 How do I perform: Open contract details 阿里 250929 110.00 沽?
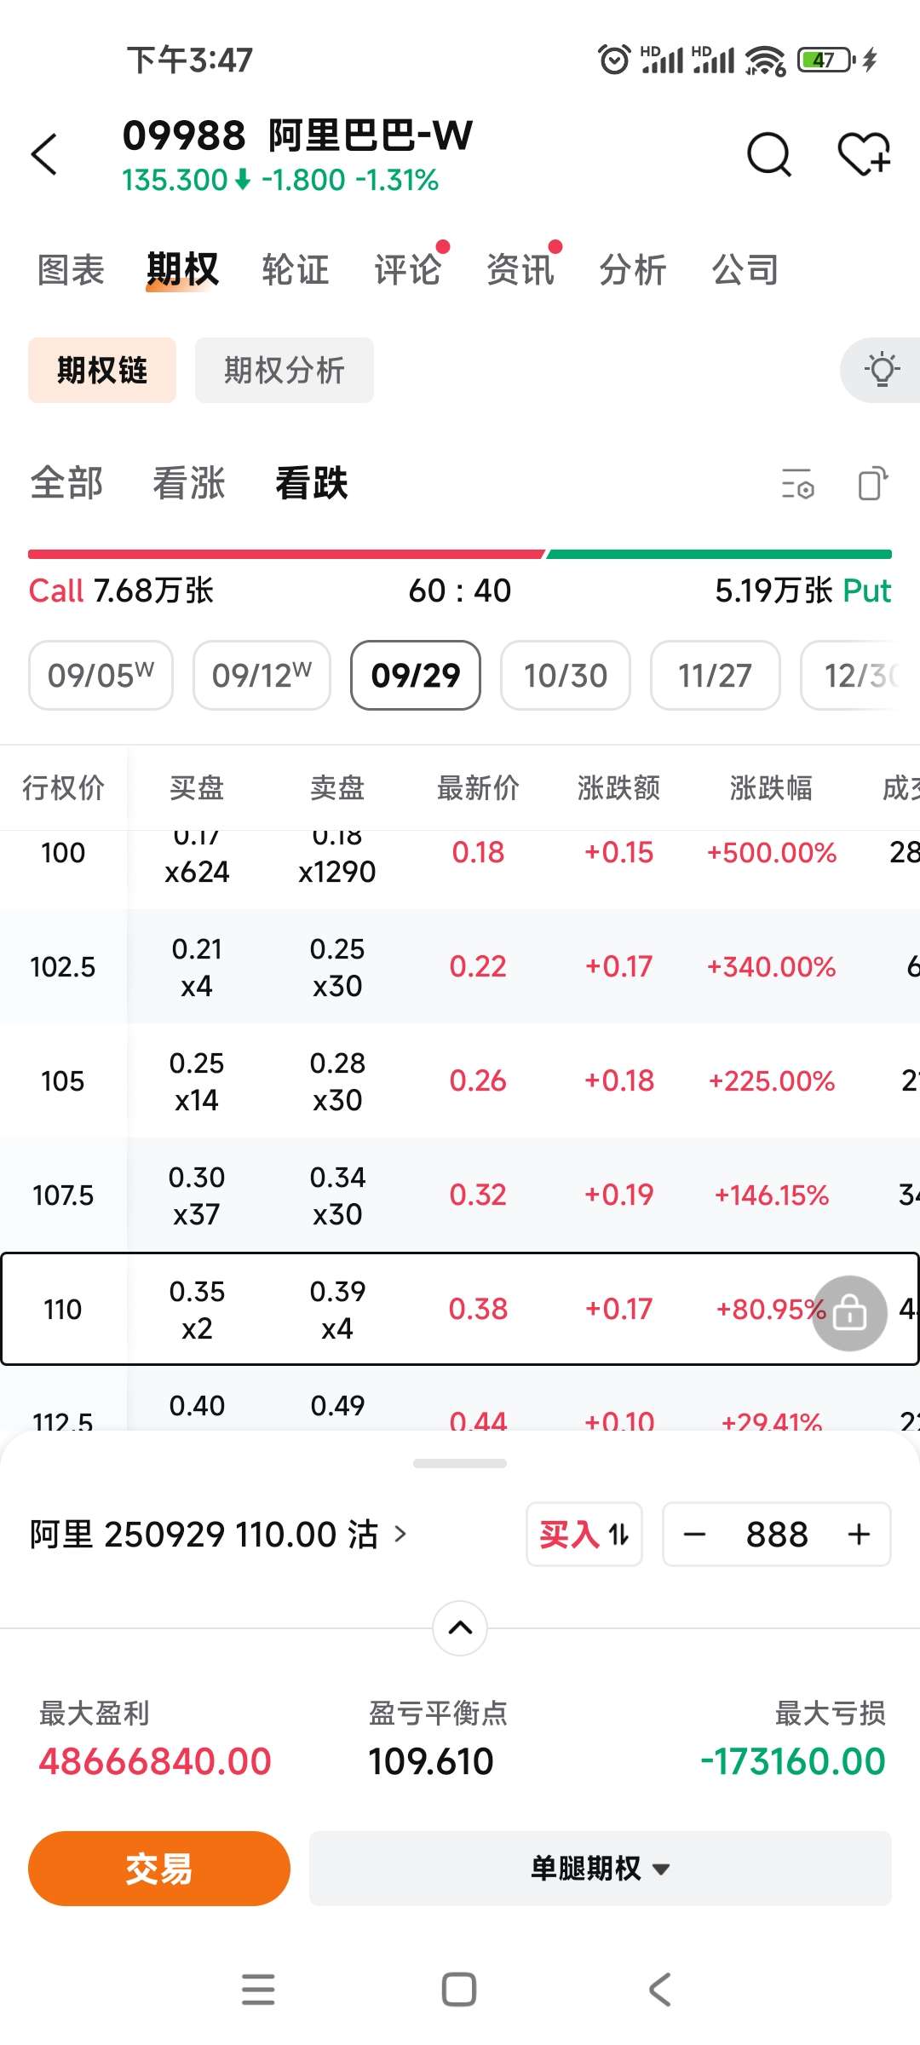(218, 1535)
